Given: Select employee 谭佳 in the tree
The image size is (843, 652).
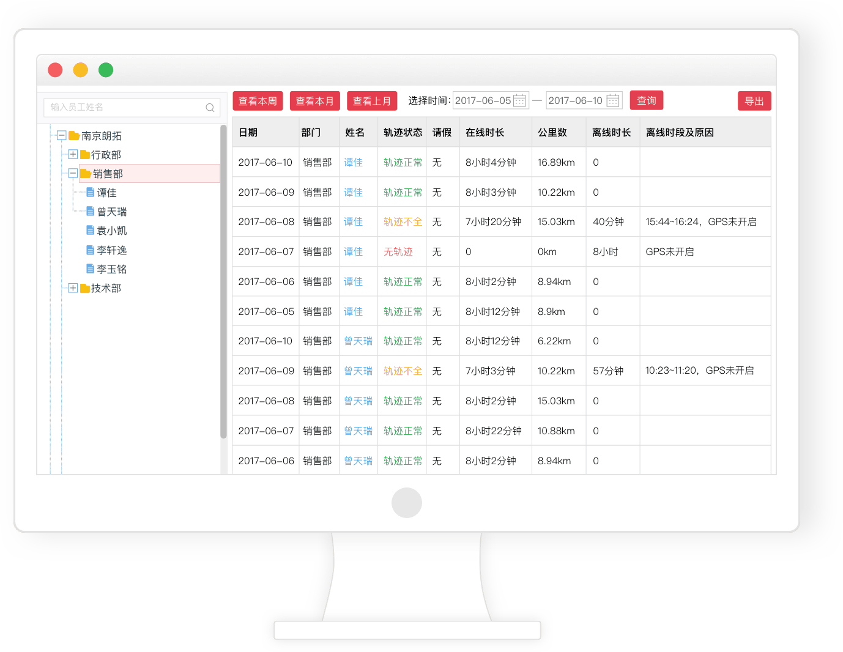Looking at the screenshot, I should (x=106, y=193).
